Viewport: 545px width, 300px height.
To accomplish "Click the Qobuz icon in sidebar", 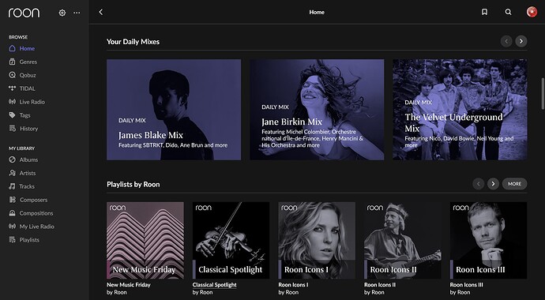I will [12, 75].
